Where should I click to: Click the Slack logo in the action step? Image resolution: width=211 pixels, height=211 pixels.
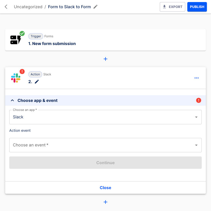click(15, 78)
